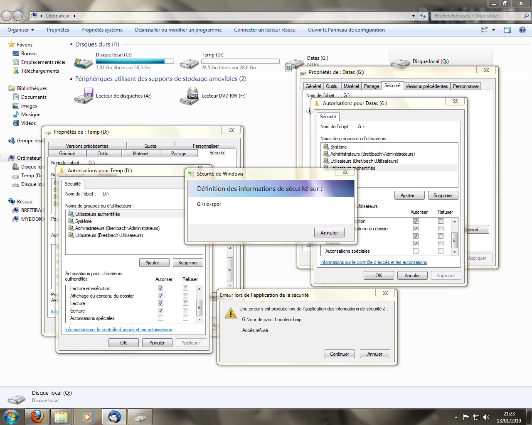
Task: Cancel the Sécurité de Windows progress dialog
Action: click(x=329, y=233)
